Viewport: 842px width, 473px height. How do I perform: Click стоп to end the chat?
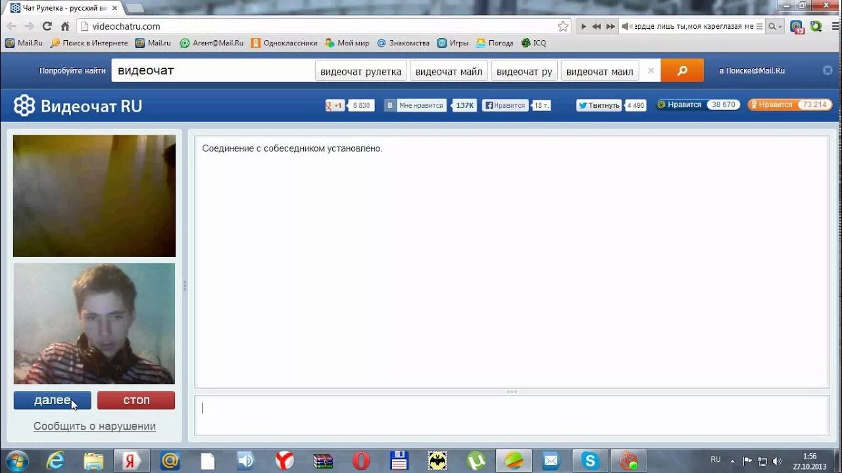[x=136, y=400]
